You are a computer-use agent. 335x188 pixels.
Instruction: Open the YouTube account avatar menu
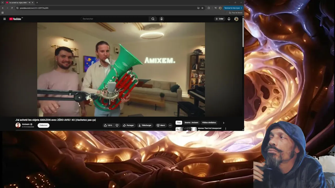pyautogui.click(x=236, y=19)
